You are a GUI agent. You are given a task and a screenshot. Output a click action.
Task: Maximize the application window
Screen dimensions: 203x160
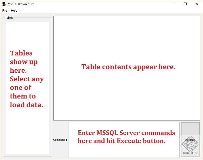point(185,4)
